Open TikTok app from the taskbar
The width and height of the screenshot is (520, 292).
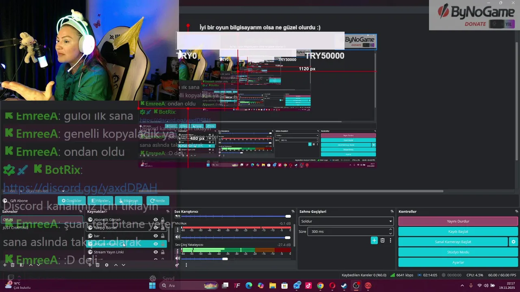(308, 286)
